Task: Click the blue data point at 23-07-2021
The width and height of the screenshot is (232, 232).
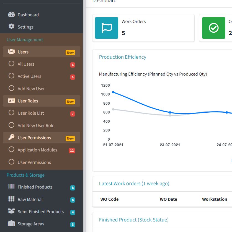Action: tap(170, 112)
